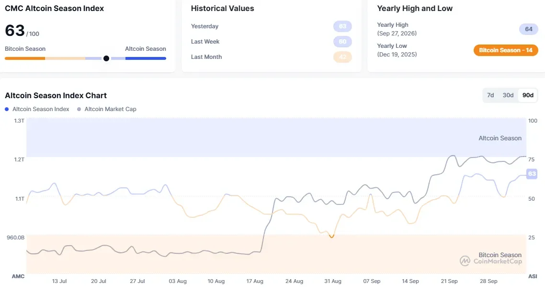This screenshot has width=545, height=294.
Task: Click the '31 Aug' date on the chart axis
Action: click(333, 281)
